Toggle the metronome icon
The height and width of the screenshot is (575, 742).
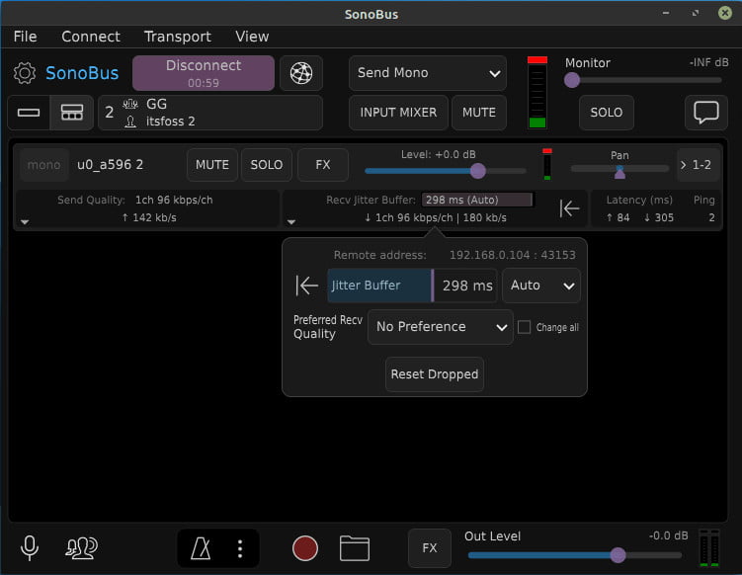pos(201,548)
